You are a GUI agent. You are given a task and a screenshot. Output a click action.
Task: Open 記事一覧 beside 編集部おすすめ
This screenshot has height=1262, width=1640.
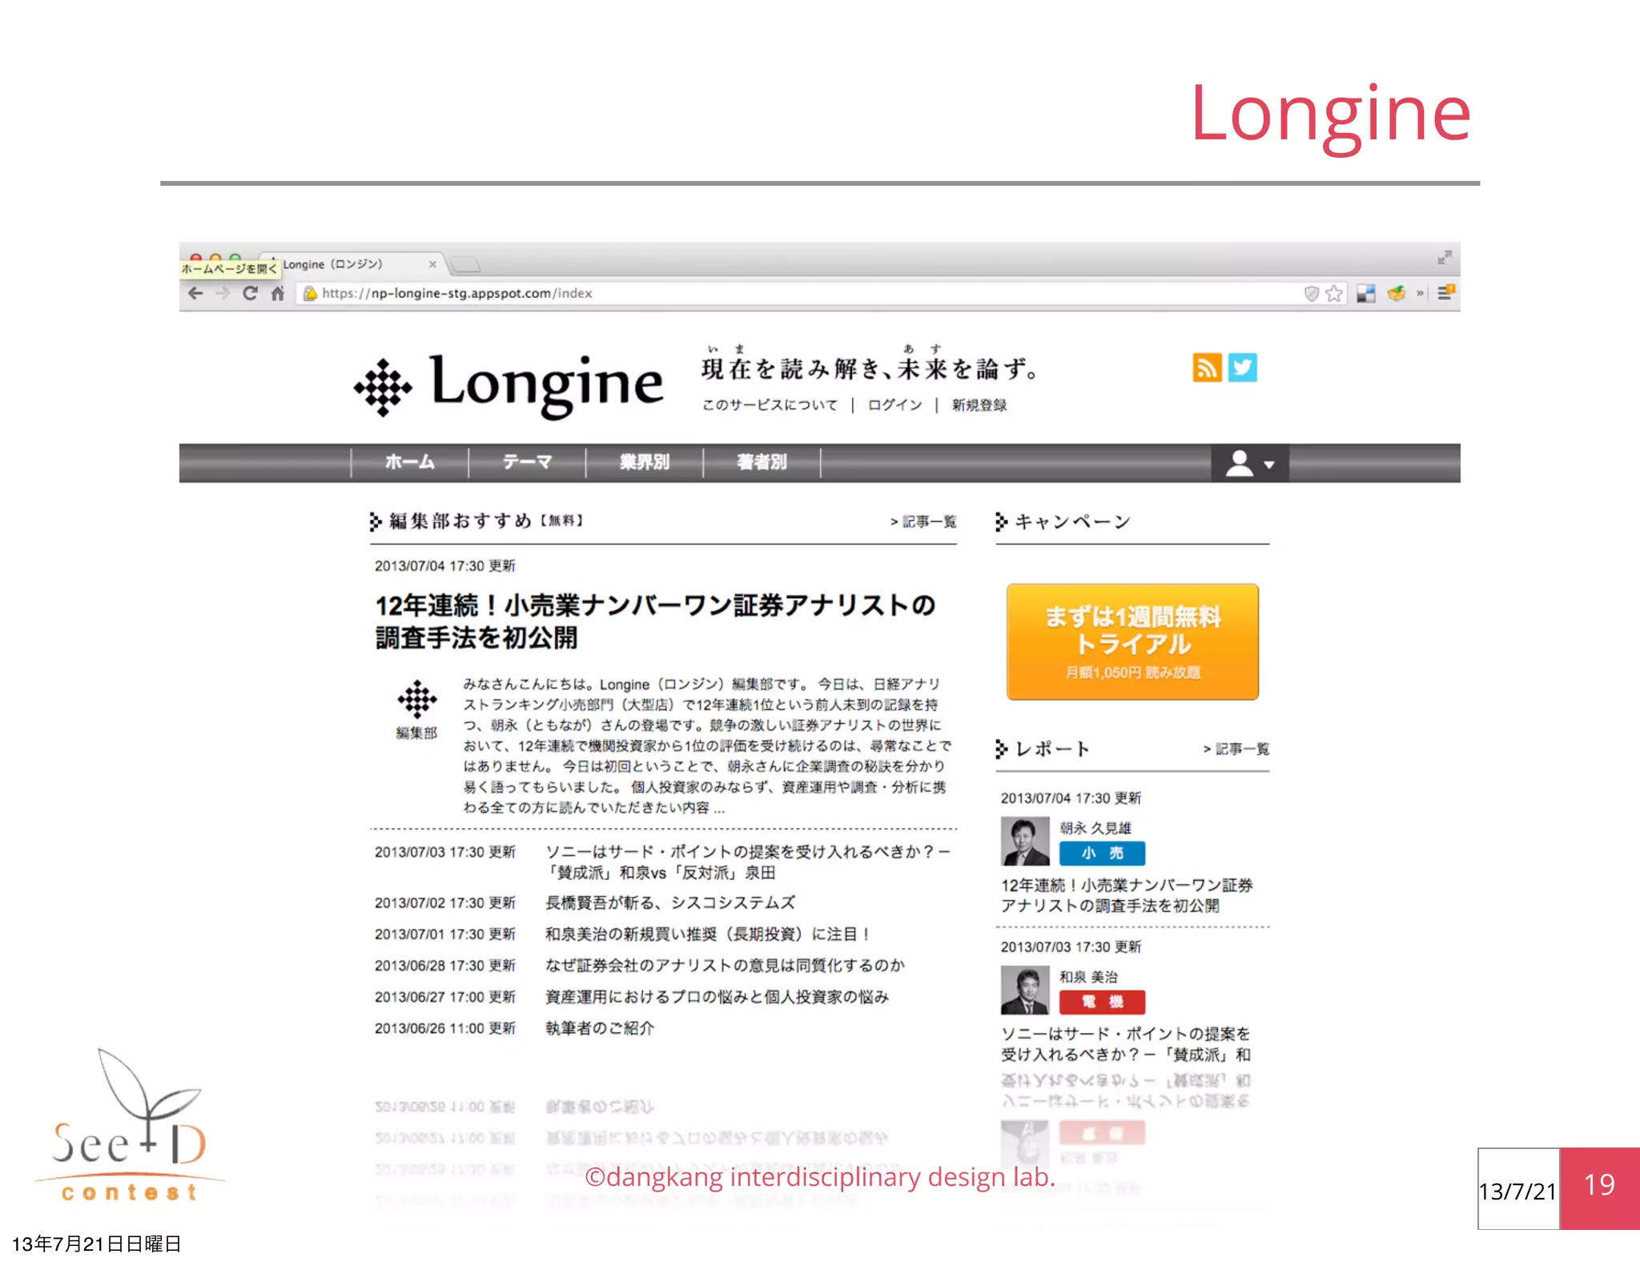[923, 522]
